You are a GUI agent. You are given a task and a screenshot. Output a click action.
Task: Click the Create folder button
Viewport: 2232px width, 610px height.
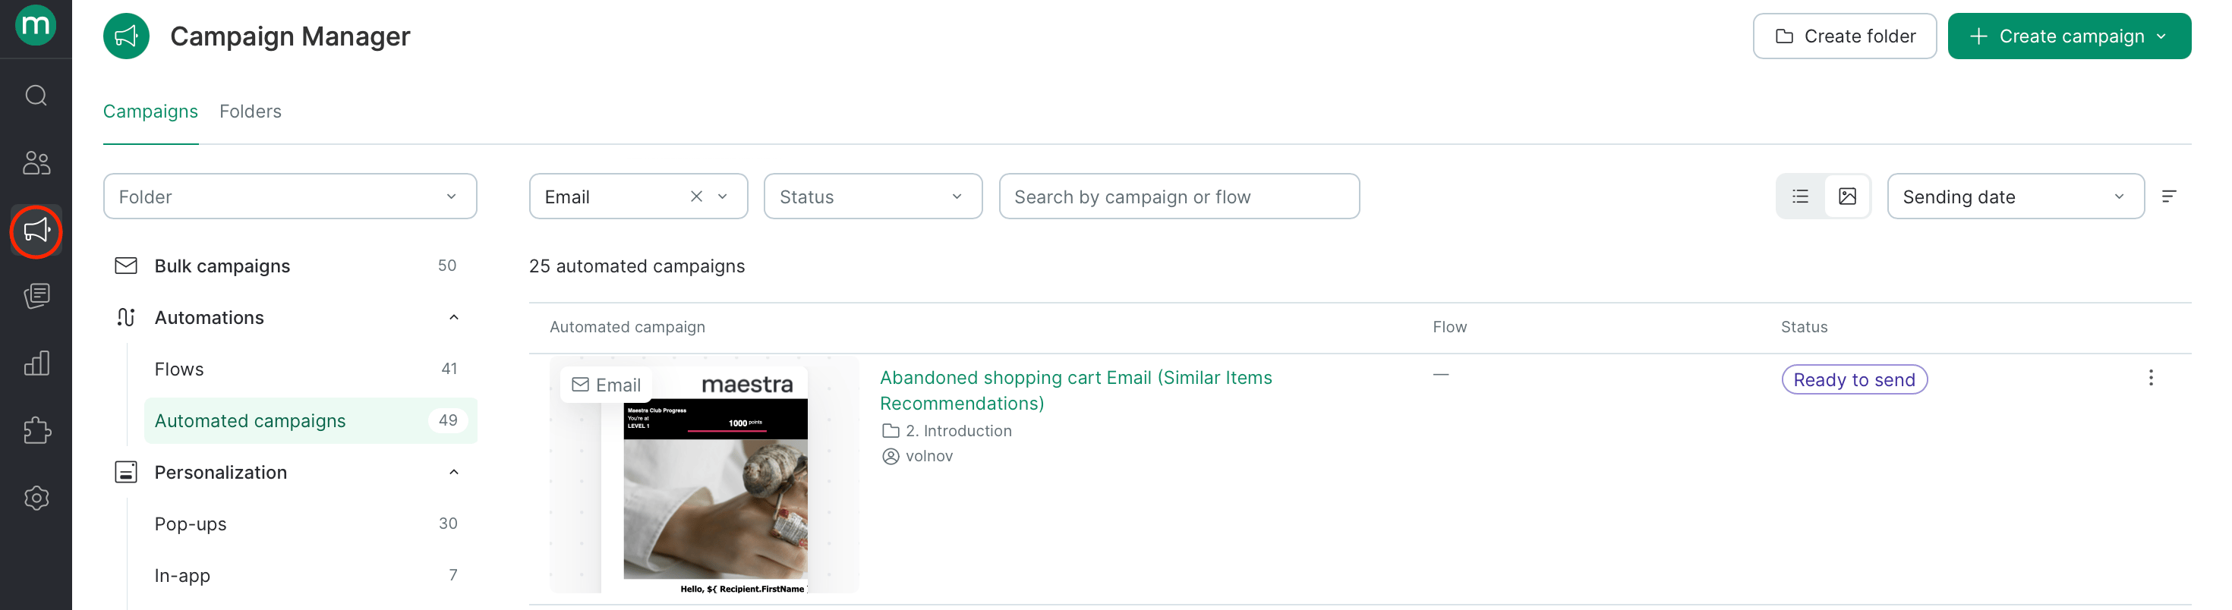1844,36
